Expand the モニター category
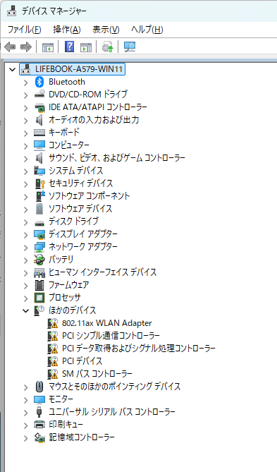Screen dimensions: 277x472 click(26, 399)
